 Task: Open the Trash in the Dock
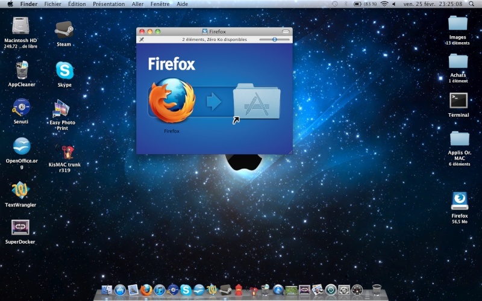(x=377, y=290)
